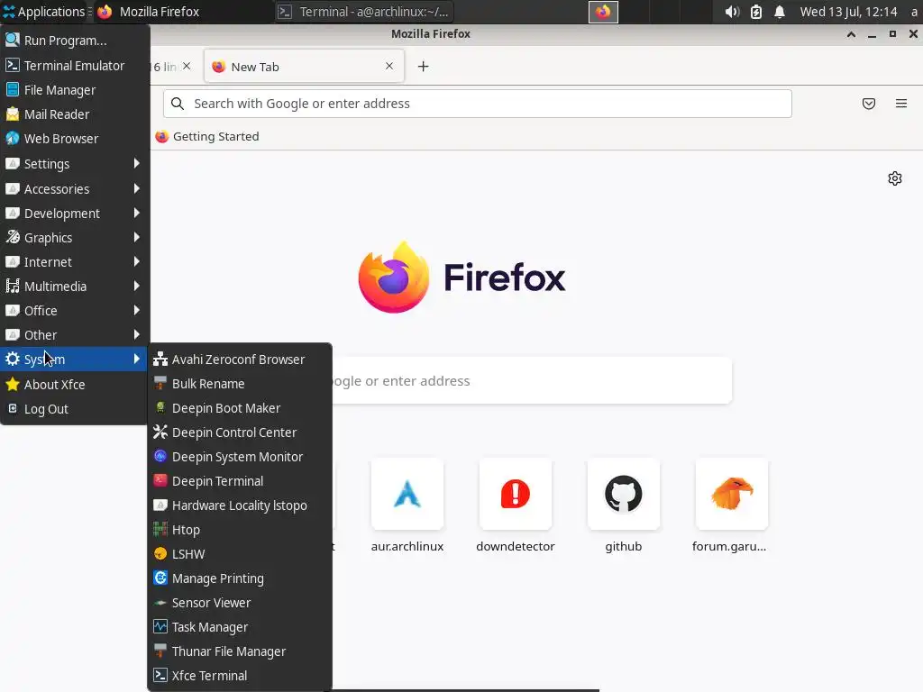Click the center page search box

click(532, 381)
